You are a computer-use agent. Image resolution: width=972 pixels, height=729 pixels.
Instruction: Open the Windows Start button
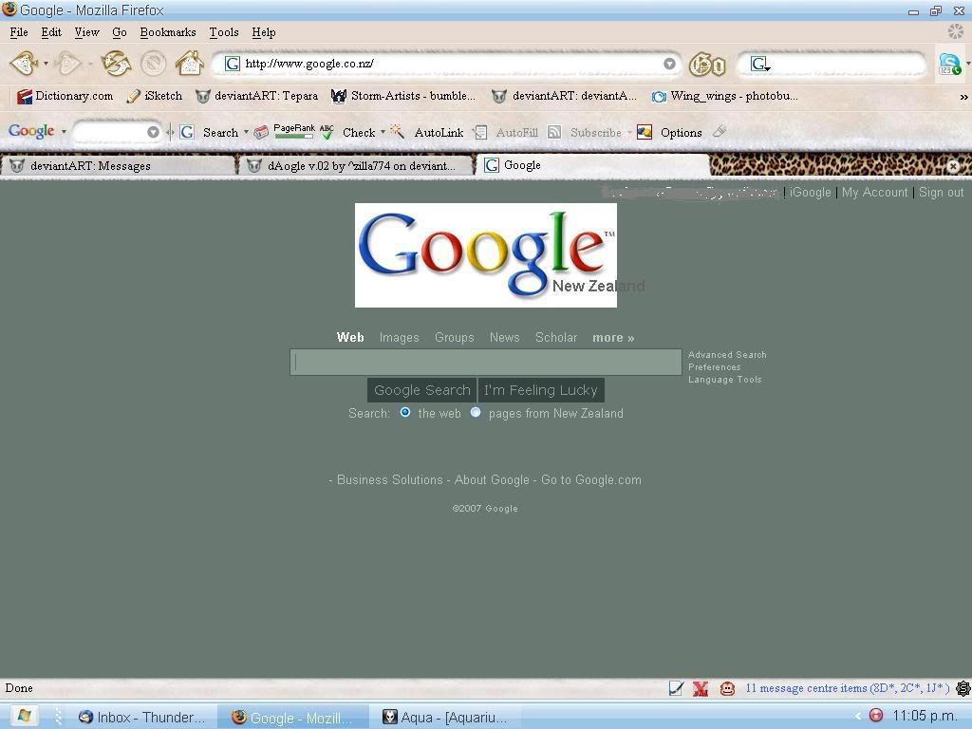24,717
